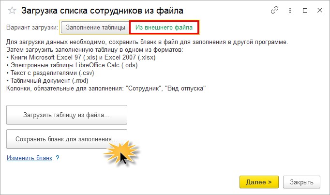Click "Сохранить бланк для заполнения..." button

67,139
